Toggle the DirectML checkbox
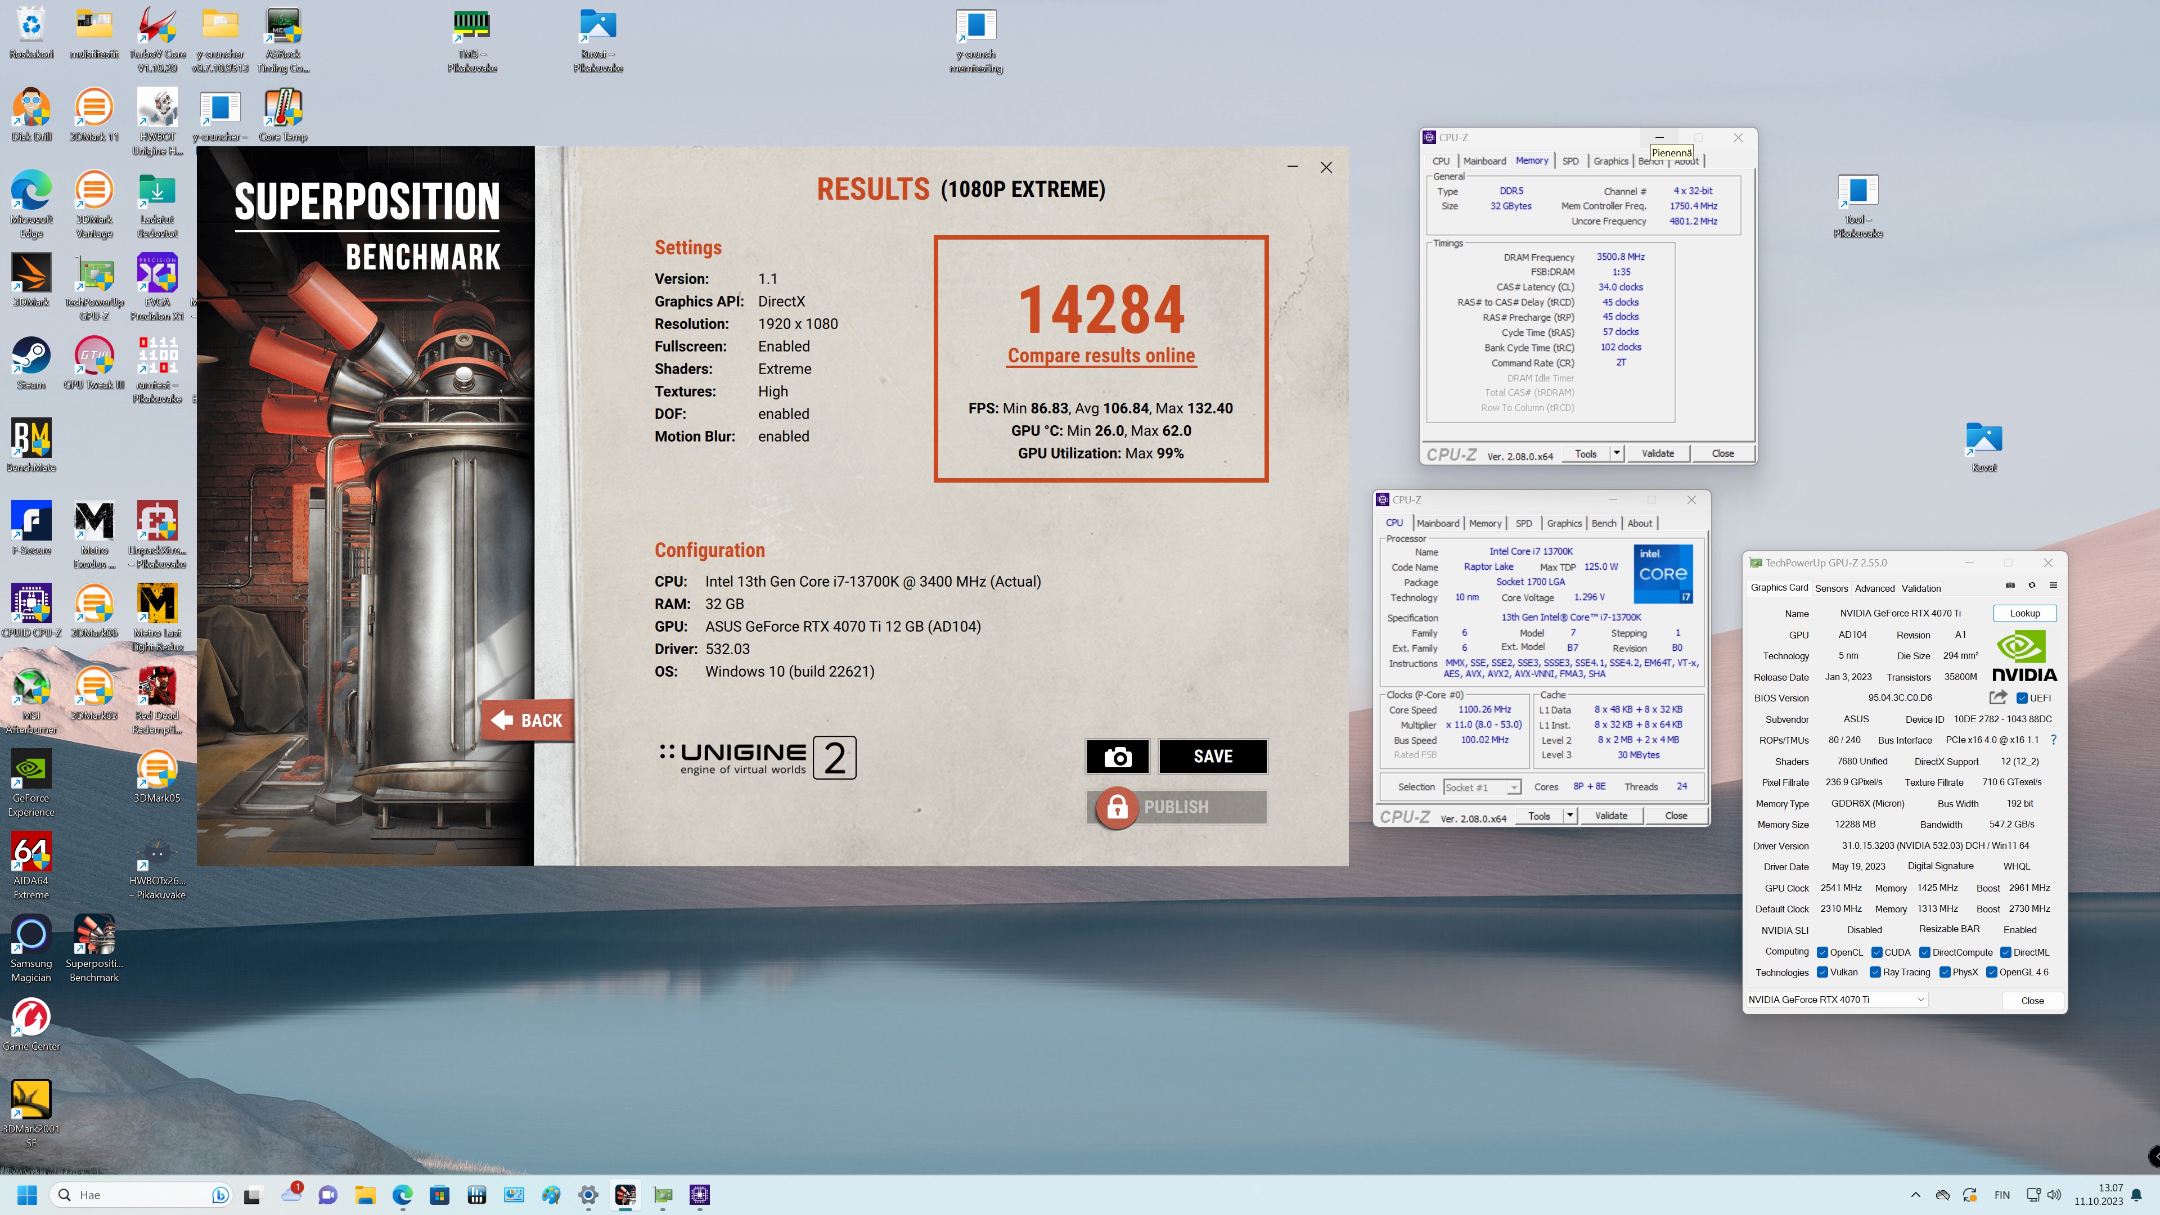The width and height of the screenshot is (2160, 1215). tap(2006, 952)
